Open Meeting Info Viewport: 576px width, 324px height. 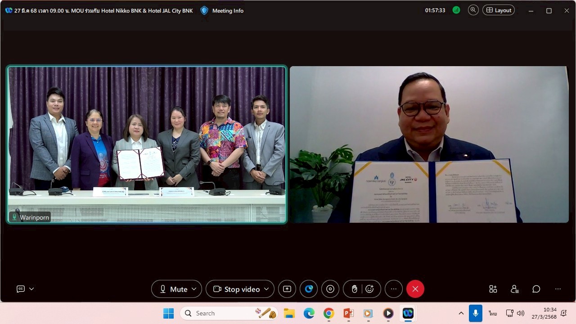tap(222, 10)
